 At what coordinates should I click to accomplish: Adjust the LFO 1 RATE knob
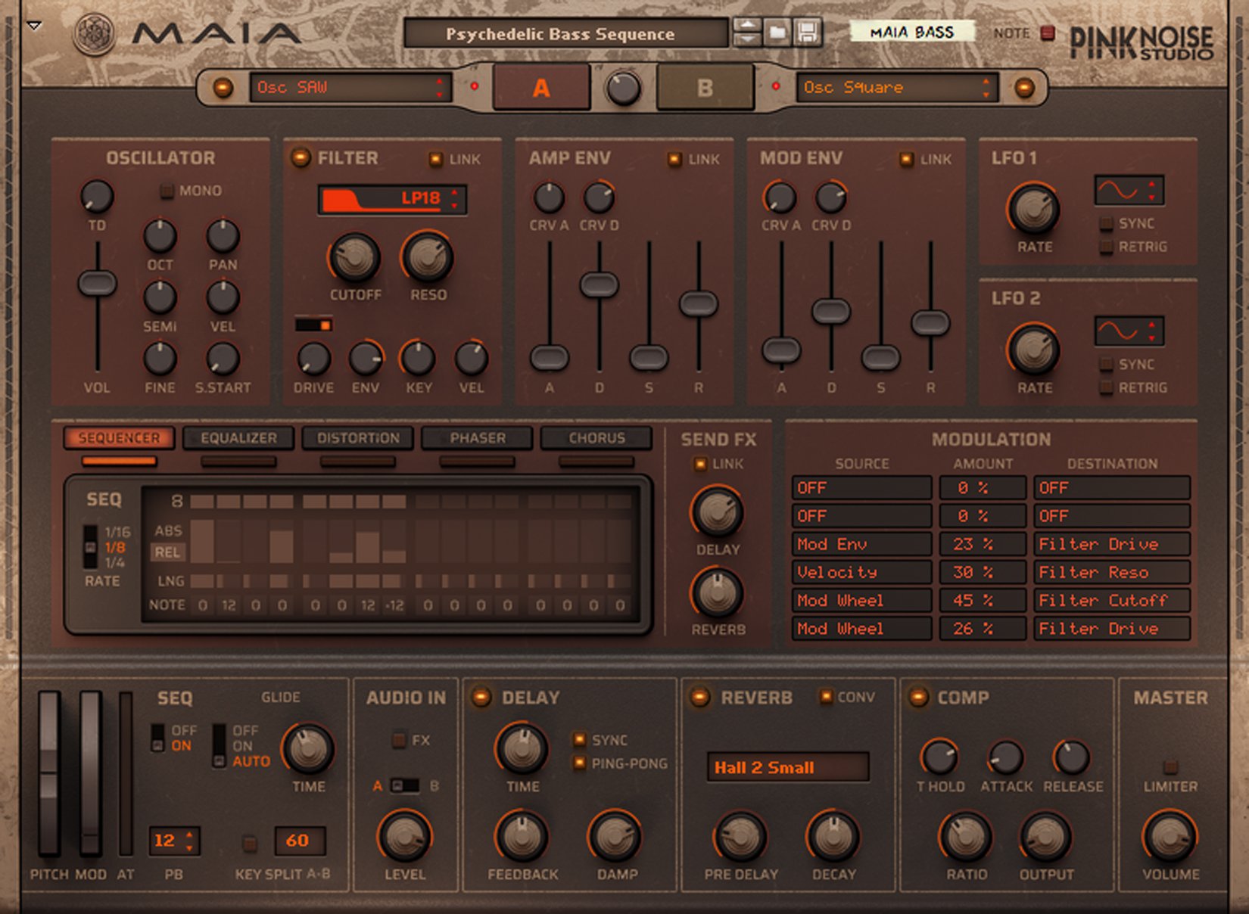(1034, 209)
